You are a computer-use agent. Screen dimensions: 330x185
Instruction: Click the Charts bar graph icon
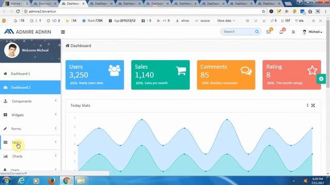6,156
